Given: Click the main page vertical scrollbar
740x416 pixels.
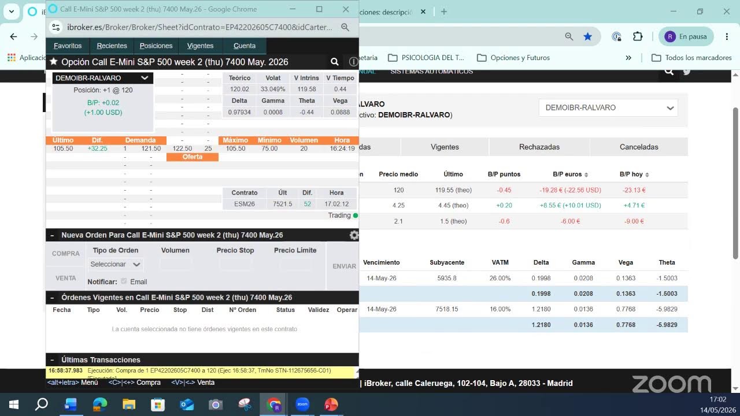Looking at the screenshot, I should pos(735,183).
